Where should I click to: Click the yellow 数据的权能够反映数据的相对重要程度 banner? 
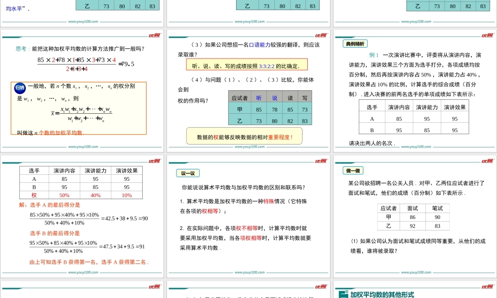[x=246, y=135]
